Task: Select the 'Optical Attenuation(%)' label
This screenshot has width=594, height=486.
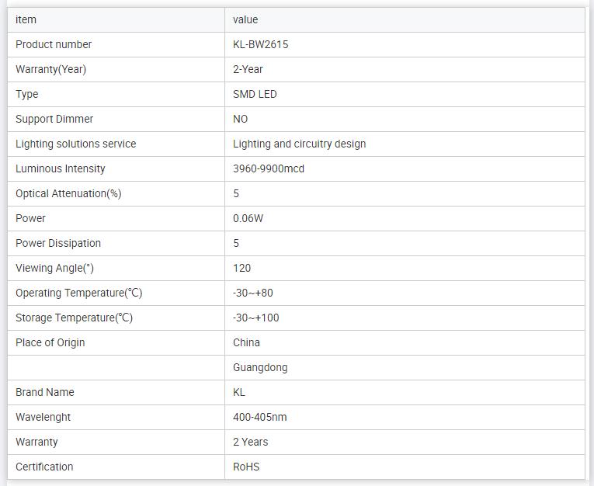Action: pyautogui.click(x=68, y=193)
